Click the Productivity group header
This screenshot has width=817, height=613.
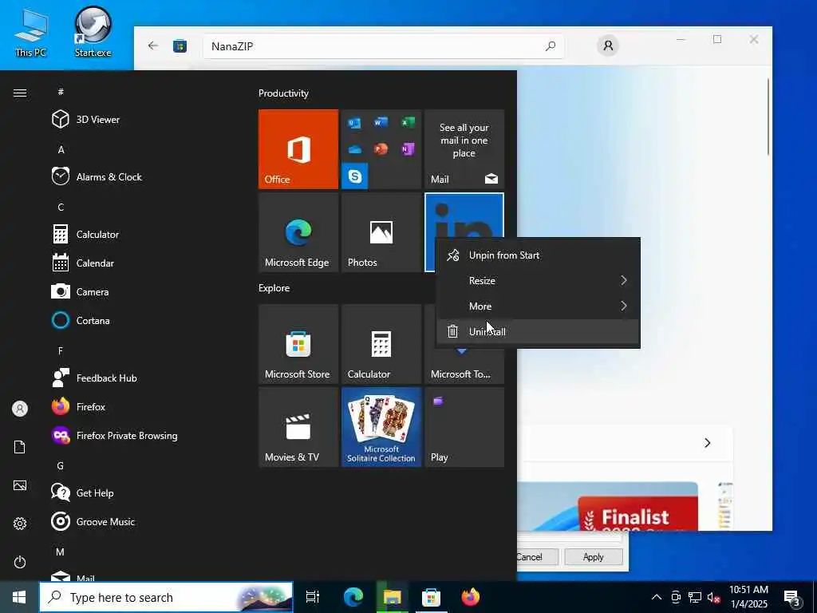click(283, 93)
